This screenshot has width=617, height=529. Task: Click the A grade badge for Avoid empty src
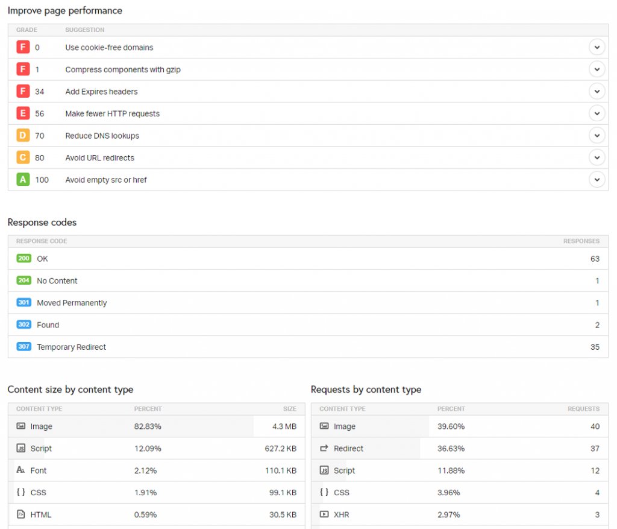click(x=23, y=180)
